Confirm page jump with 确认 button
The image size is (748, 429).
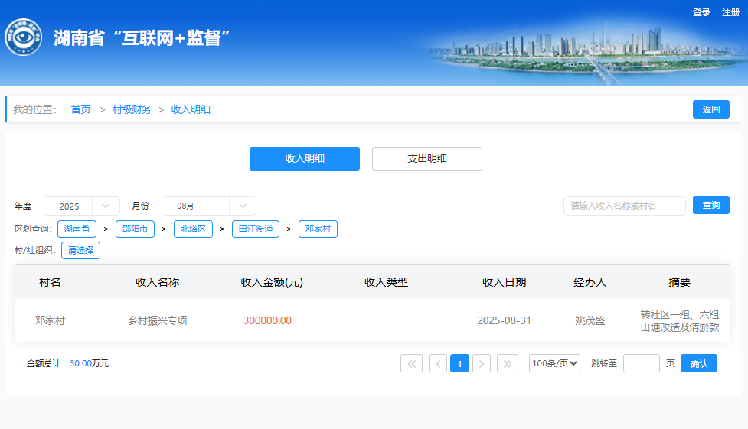coord(698,363)
